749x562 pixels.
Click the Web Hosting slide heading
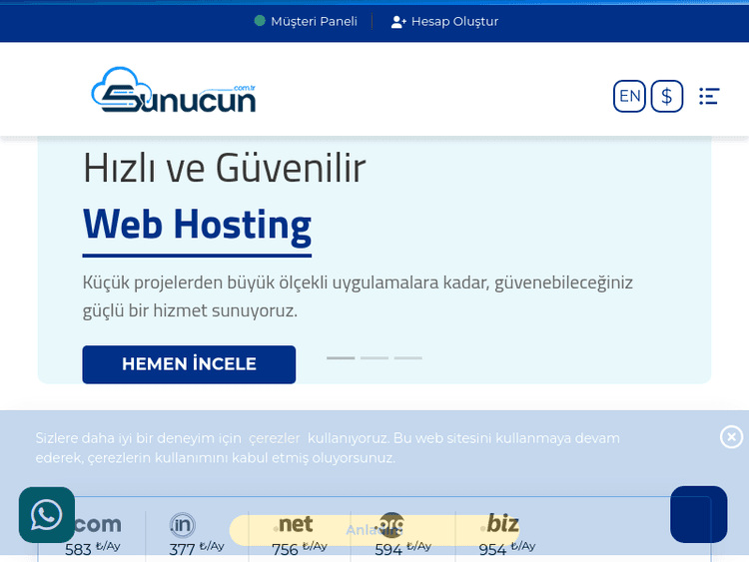pyautogui.click(x=197, y=224)
